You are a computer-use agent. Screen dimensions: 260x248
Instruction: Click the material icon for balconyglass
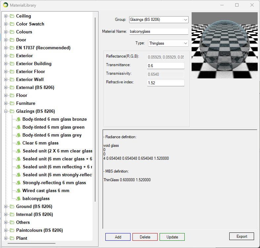[19, 198]
